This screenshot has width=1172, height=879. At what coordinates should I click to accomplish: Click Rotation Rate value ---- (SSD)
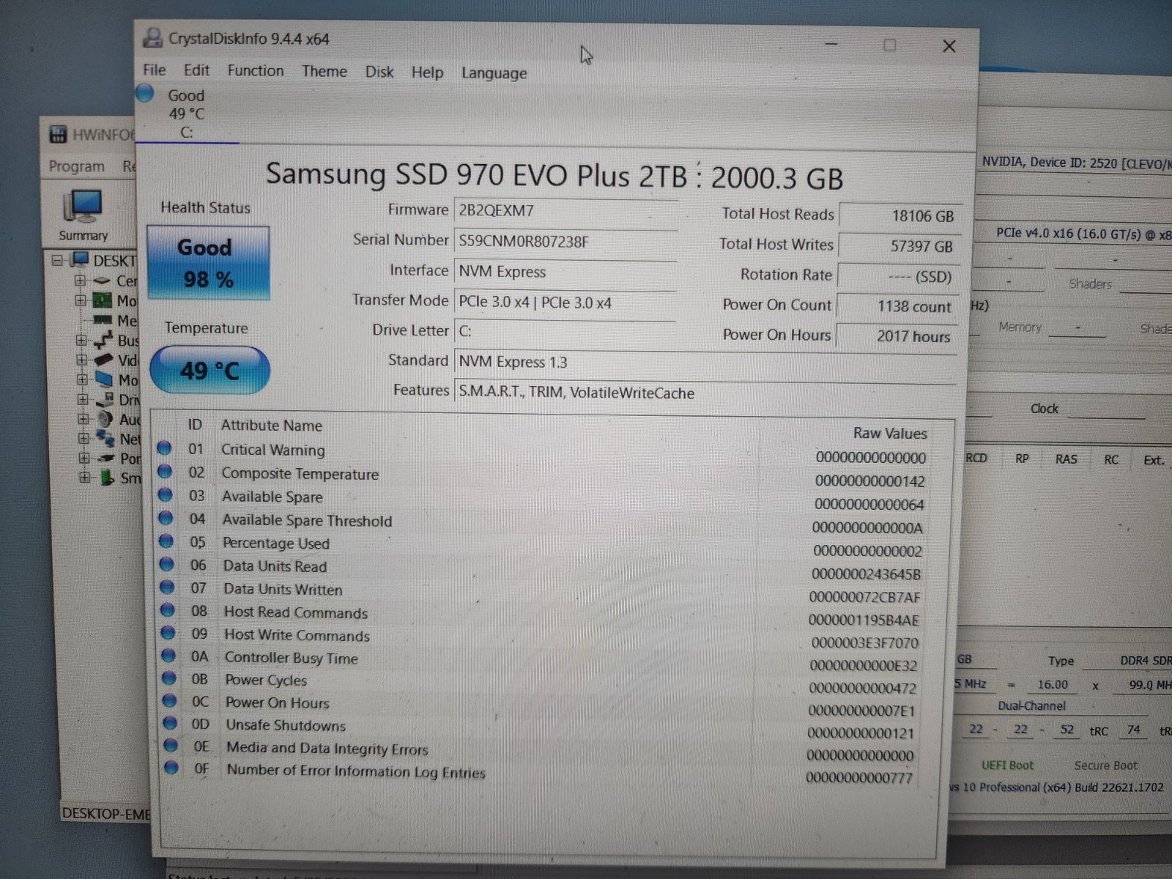click(x=898, y=277)
